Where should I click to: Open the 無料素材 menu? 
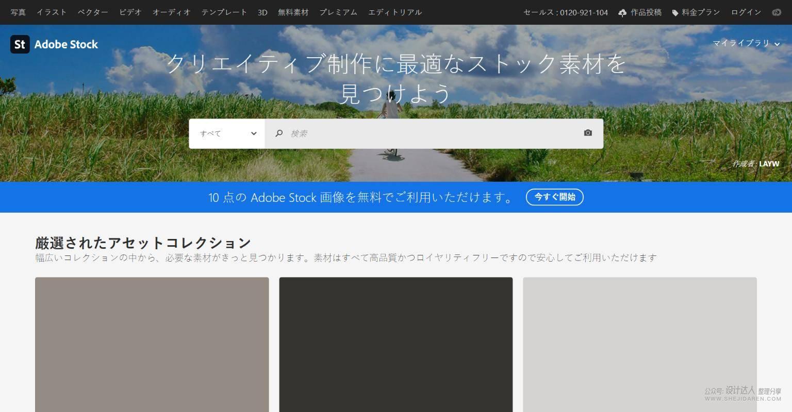coord(293,12)
